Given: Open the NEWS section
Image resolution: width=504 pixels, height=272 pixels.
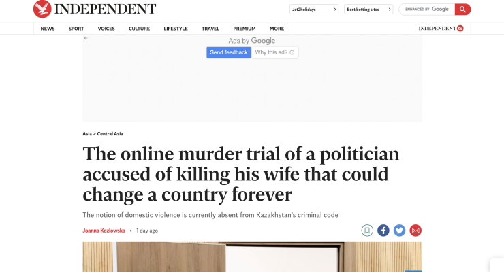Looking at the screenshot, I should click(x=48, y=29).
